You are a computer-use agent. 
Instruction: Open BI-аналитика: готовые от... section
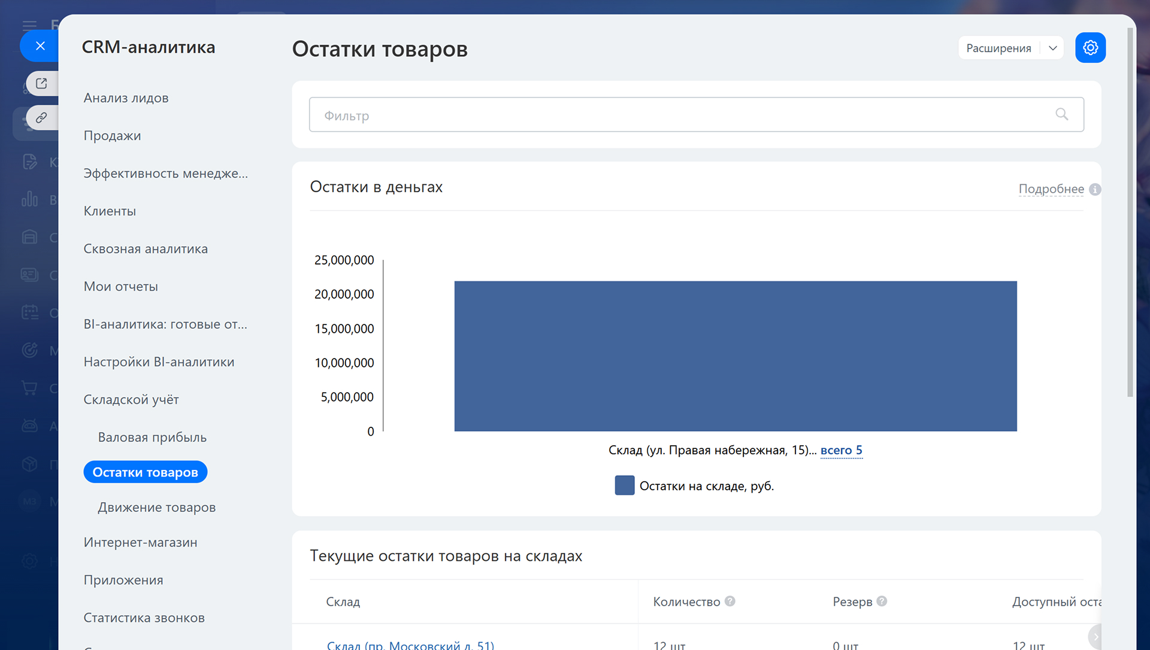(165, 324)
